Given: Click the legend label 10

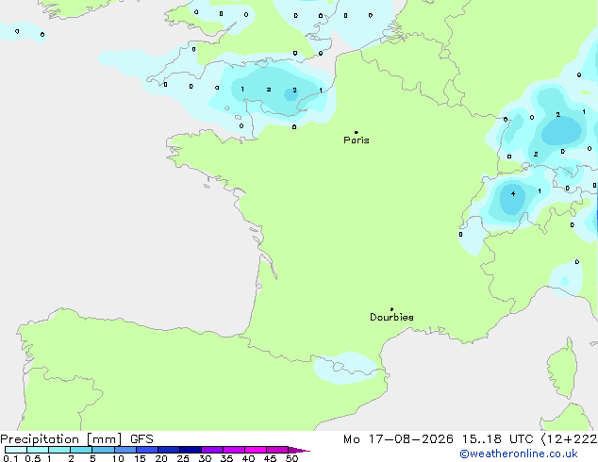Looking at the screenshot, I should tap(118, 458).
